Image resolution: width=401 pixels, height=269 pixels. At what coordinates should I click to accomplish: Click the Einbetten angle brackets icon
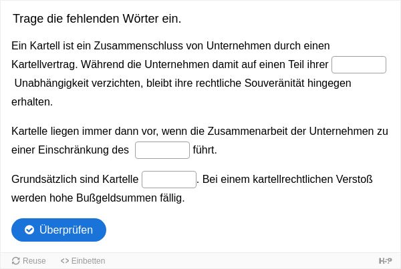(65, 261)
